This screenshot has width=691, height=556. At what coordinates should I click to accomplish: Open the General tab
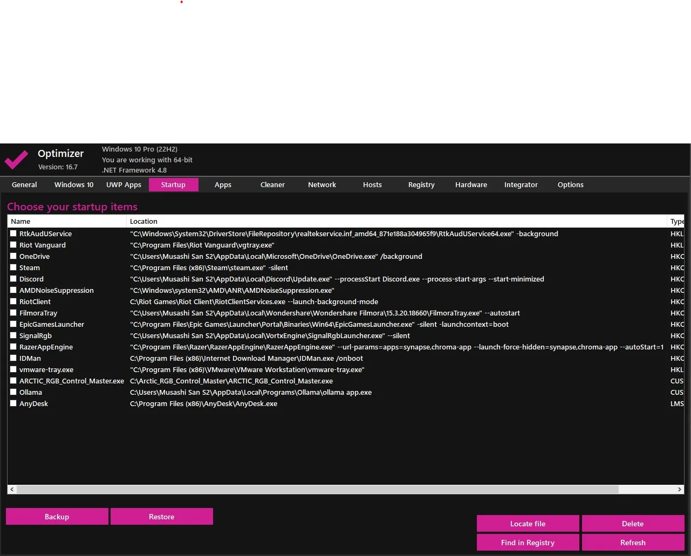(24, 184)
